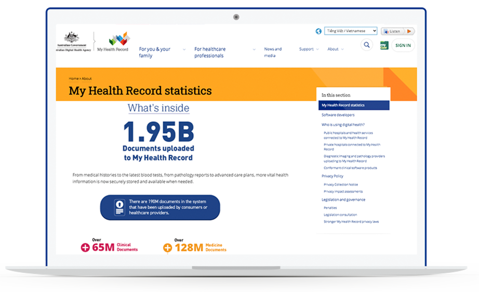Open For healthcare professionals menu
Viewport: 479px width, 292px height.
pyautogui.click(x=210, y=53)
